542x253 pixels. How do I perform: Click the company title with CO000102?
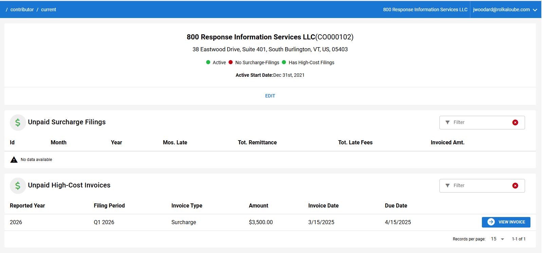point(270,37)
